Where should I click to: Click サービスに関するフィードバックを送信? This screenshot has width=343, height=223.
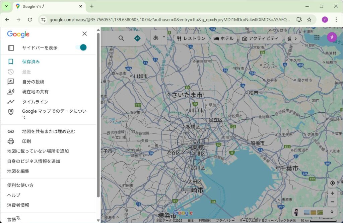[x=267, y=221]
